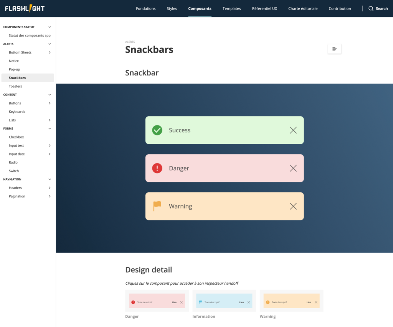Expand the Buttons sidebar chevron

[x=49, y=103]
